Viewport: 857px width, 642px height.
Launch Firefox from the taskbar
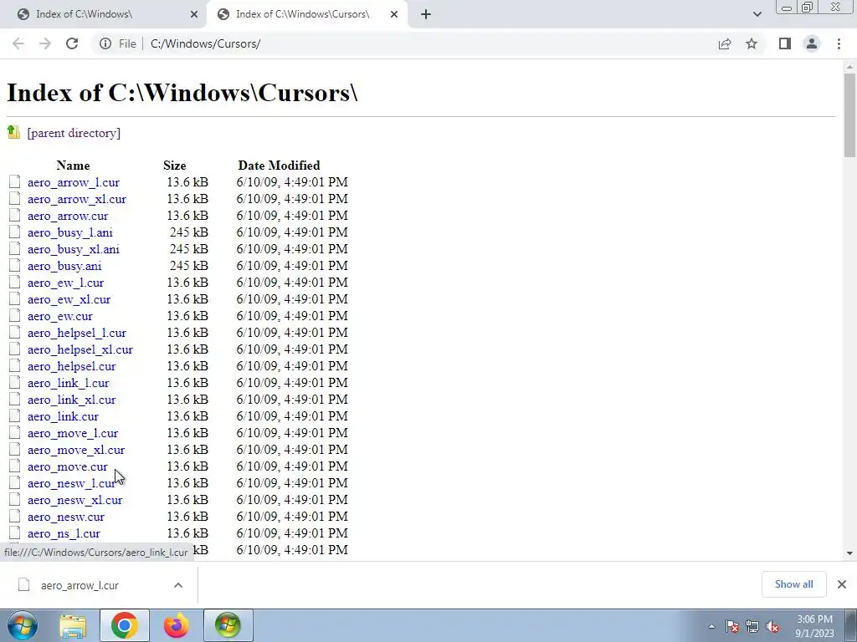(x=176, y=625)
